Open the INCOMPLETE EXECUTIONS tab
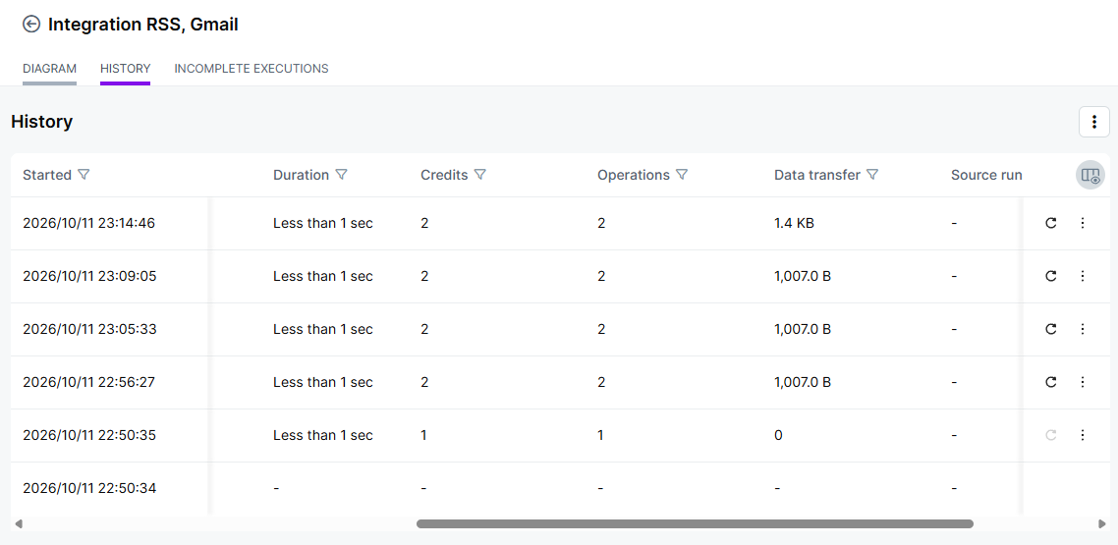The width and height of the screenshot is (1118, 545). coord(251,69)
